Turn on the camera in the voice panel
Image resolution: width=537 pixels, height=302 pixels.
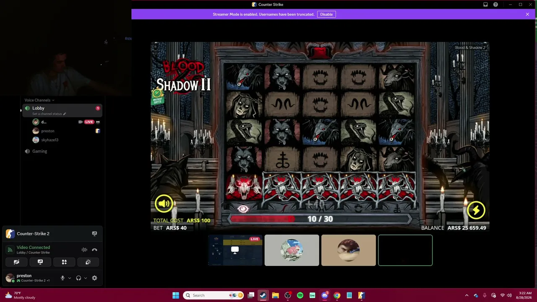pyautogui.click(x=16, y=262)
